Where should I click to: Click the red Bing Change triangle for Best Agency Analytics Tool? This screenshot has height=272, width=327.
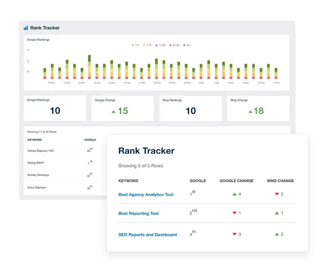(277, 194)
